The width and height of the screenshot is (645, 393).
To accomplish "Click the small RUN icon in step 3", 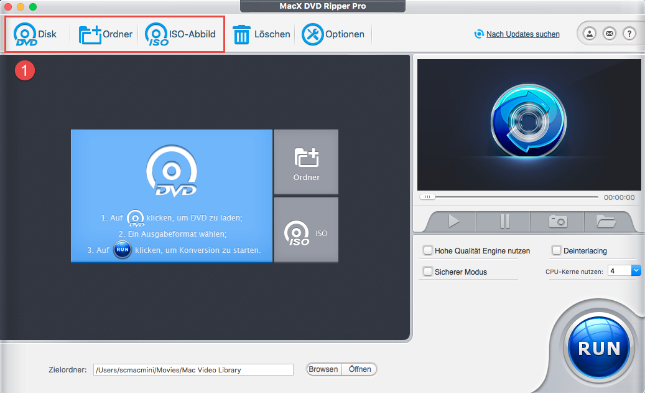I will pos(122,250).
